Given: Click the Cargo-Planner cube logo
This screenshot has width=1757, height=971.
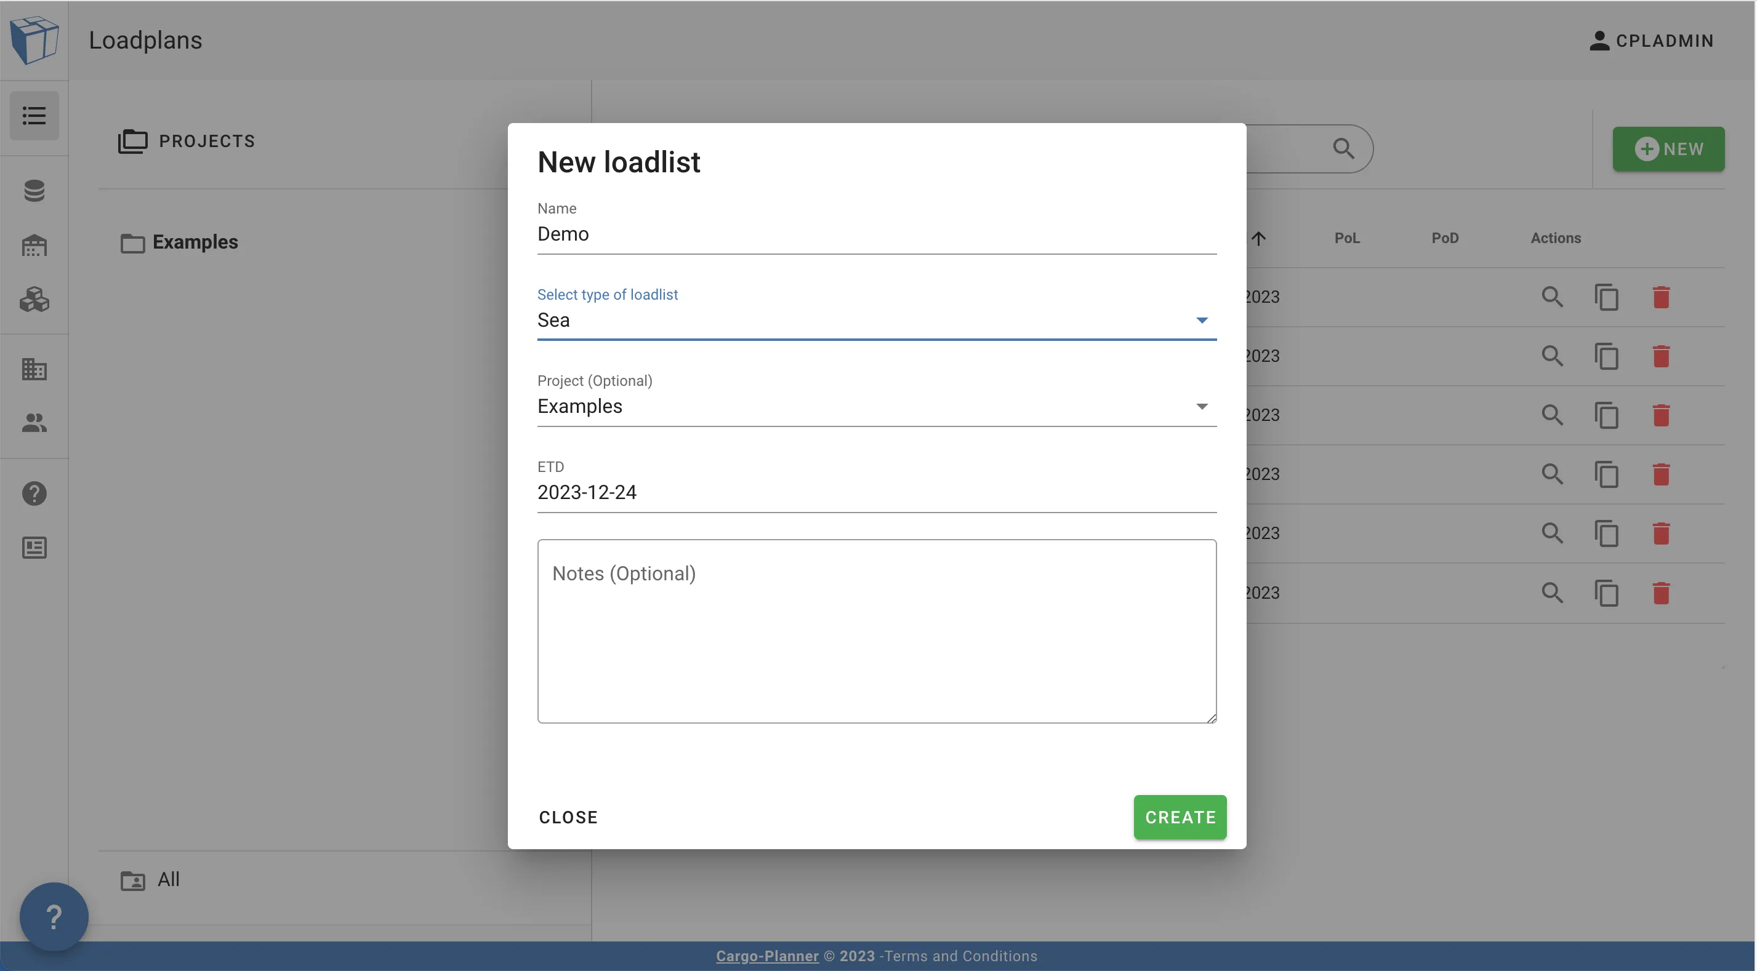Looking at the screenshot, I should point(34,39).
